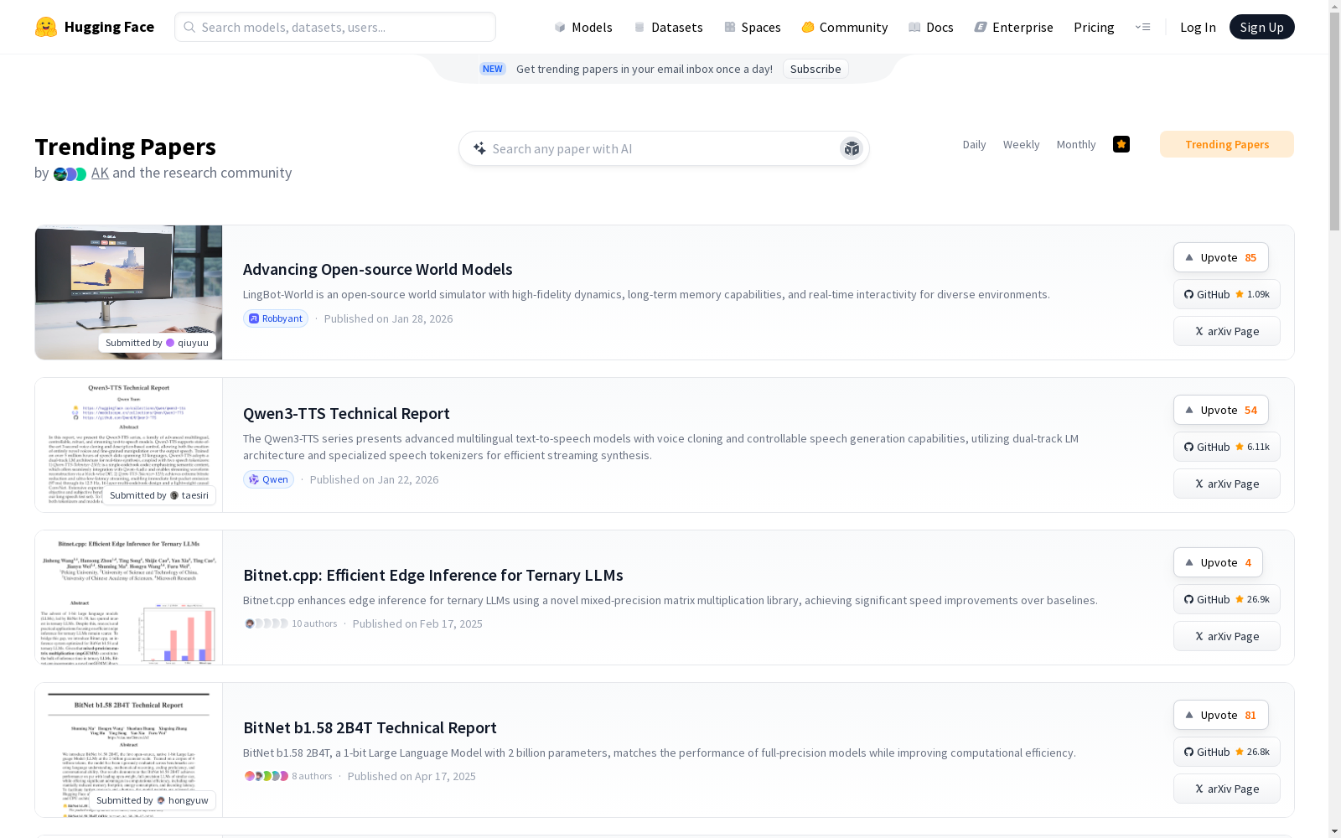Upvote the paper with 54 upvotes
The image size is (1341, 838).
(x=1221, y=410)
